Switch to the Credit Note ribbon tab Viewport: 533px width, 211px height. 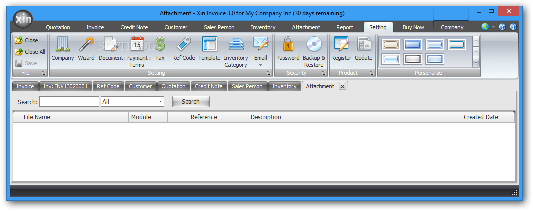coord(134,27)
